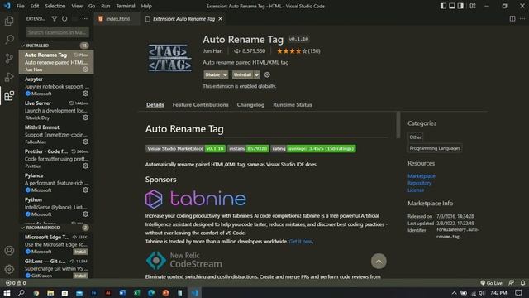Image resolution: width=529 pixels, height=298 pixels.
Task: Install the Microsoft Edge Tools extension
Action: tap(80, 252)
